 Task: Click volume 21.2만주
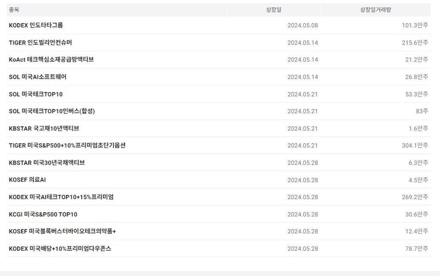[416, 60]
